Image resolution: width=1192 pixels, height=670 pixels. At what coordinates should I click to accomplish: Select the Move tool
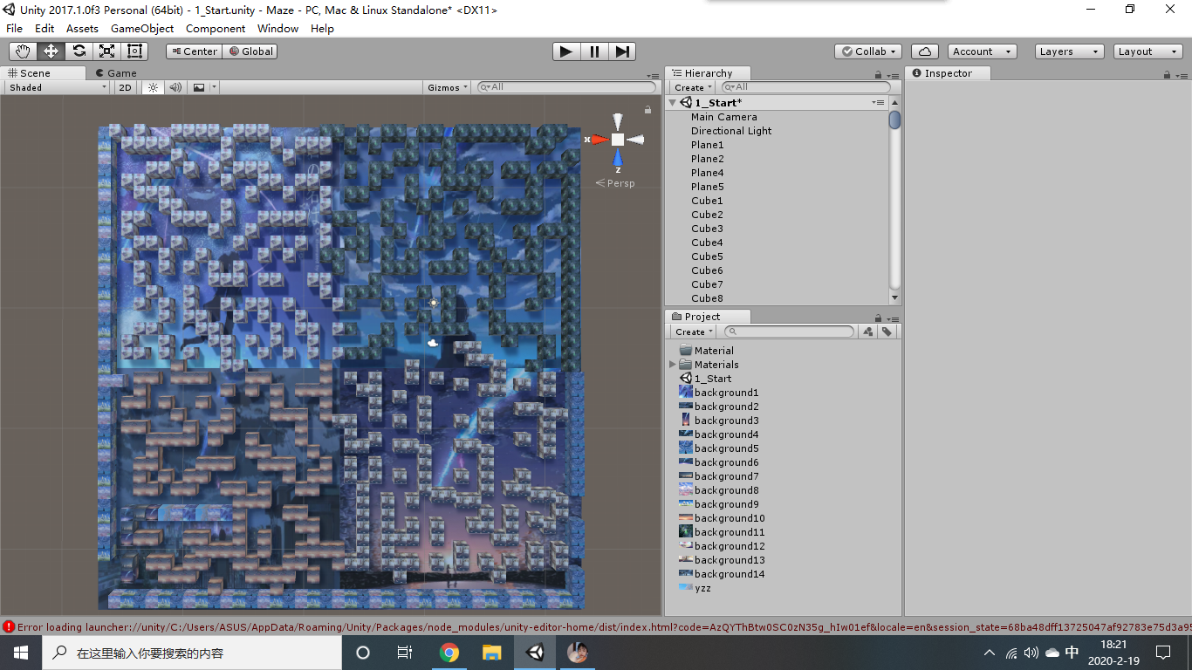(50, 51)
